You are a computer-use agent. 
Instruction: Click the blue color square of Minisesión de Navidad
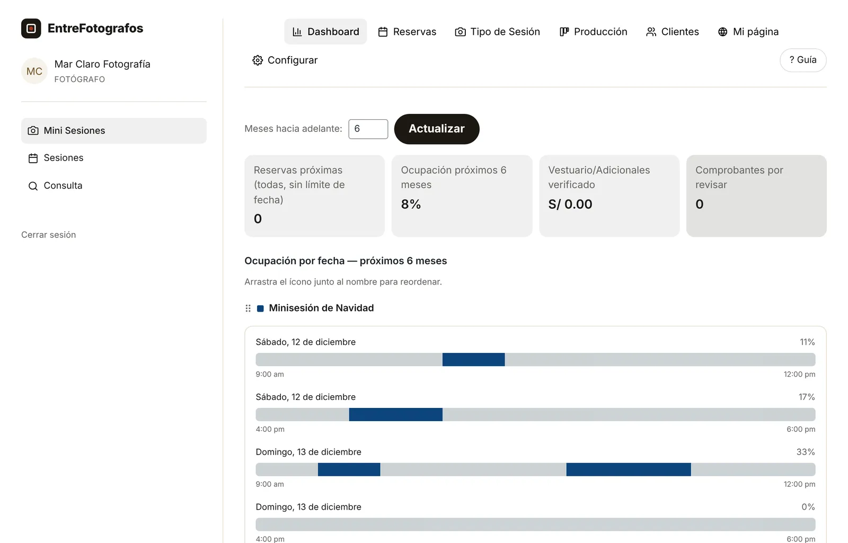[x=260, y=308]
